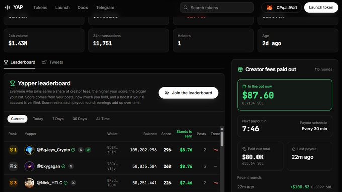Click the down-trend arrow for @BgJeys_Crypto

click(x=215, y=150)
